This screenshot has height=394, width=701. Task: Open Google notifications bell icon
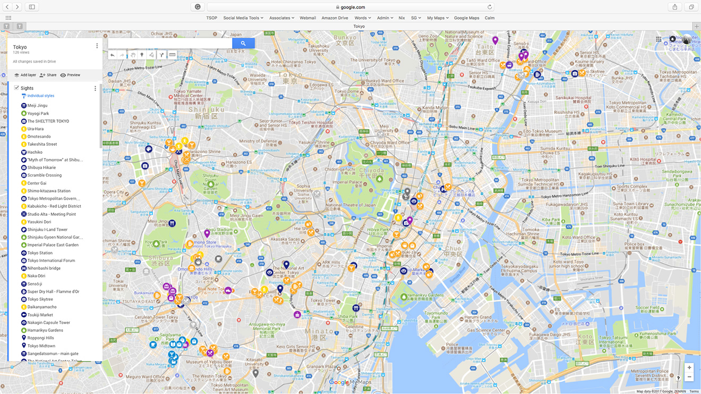pyautogui.click(x=672, y=39)
